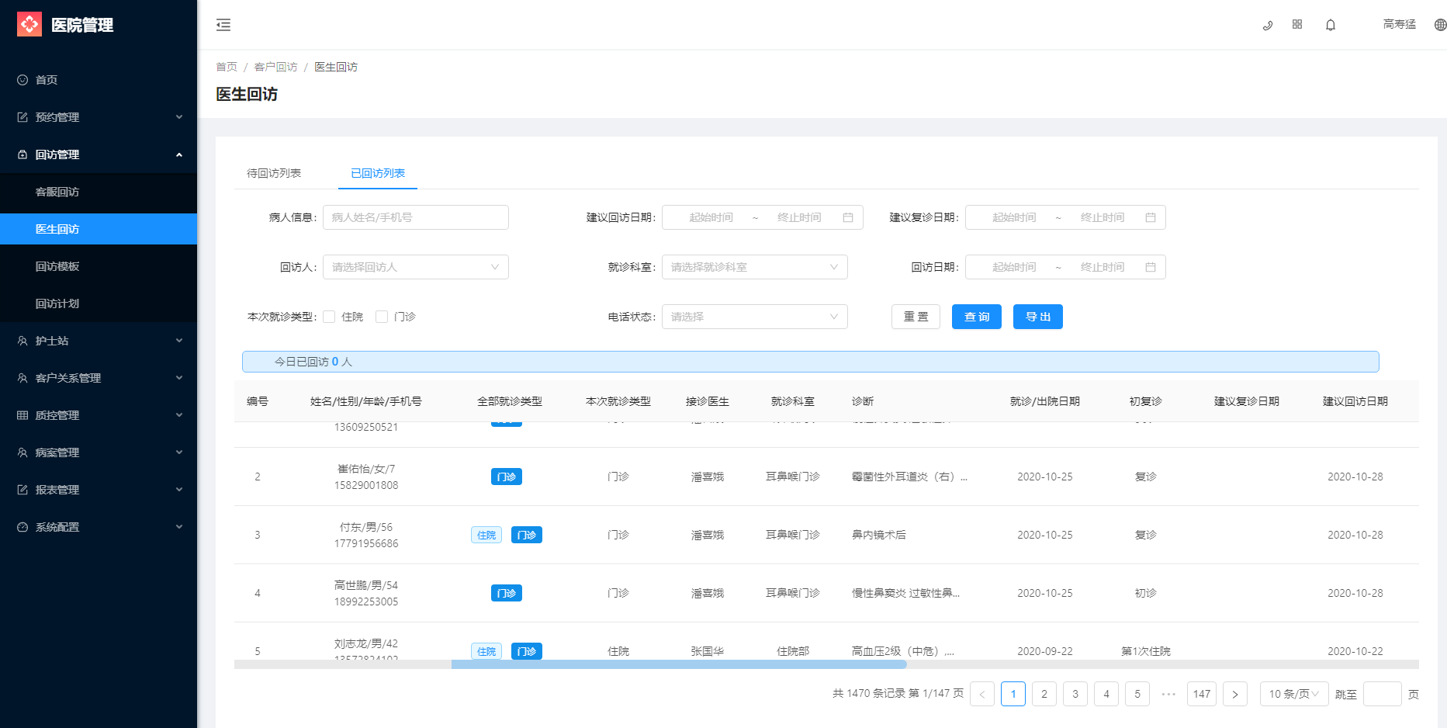Select the 已回访列表 tab
The height and width of the screenshot is (728, 1447).
click(378, 173)
